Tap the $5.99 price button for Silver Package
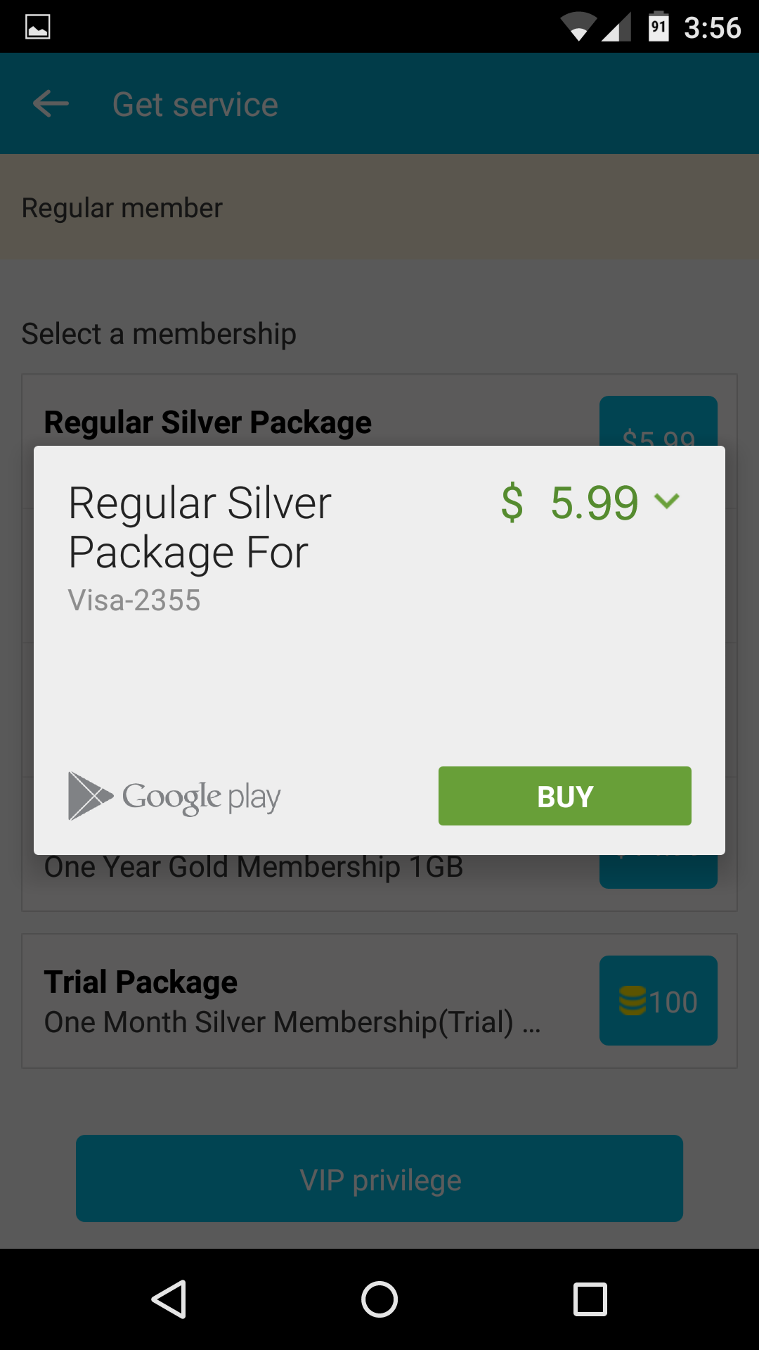 click(659, 422)
